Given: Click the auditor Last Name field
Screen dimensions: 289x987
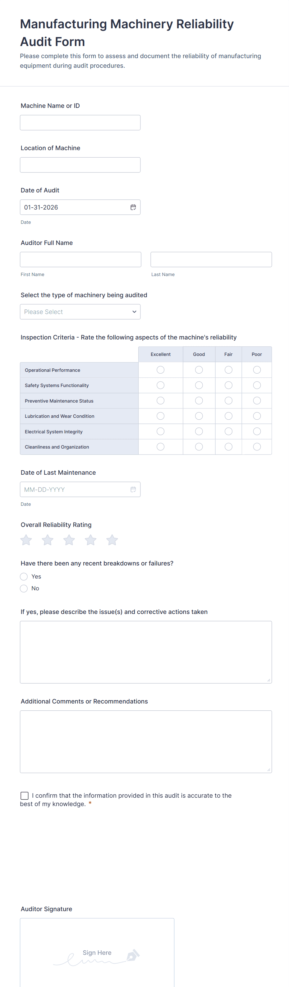Looking at the screenshot, I should pyautogui.click(x=211, y=259).
